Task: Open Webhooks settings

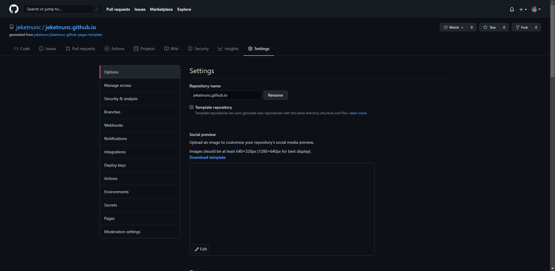Action: pos(140,125)
